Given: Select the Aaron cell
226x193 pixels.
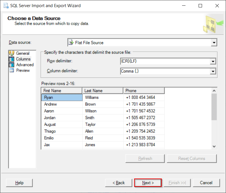Looking at the screenshot, I should tap(62, 111).
